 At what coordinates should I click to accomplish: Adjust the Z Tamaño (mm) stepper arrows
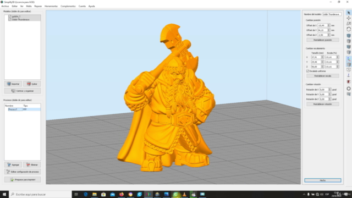(322, 67)
